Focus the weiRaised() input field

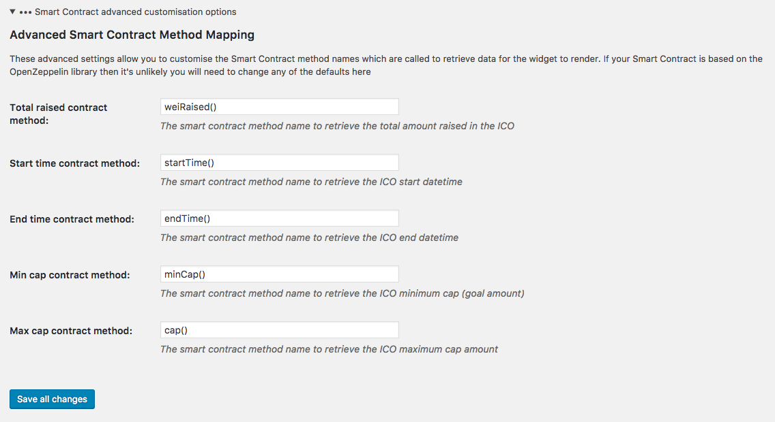[x=279, y=107]
